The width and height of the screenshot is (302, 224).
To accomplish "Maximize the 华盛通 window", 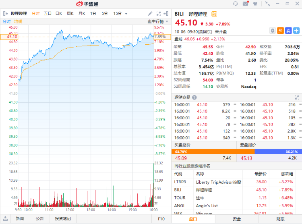I will click(x=288, y=4).
